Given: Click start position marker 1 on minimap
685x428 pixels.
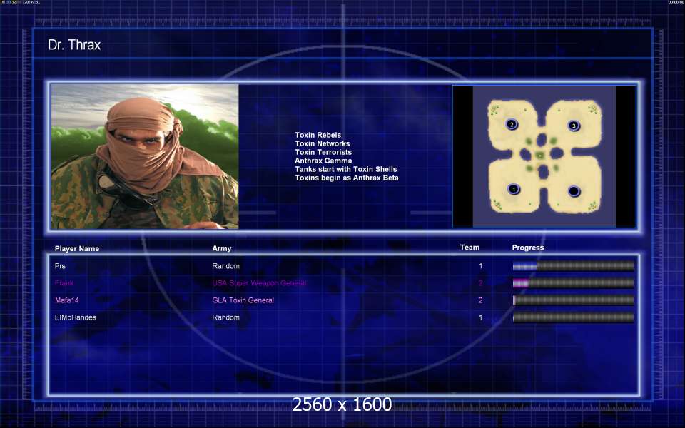Looking at the screenshot, I should [x=514, y=189].
